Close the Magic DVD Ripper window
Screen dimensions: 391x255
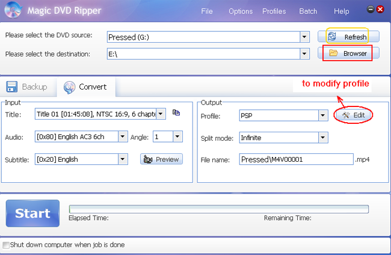pyautogui.click(x=380, y=10)
